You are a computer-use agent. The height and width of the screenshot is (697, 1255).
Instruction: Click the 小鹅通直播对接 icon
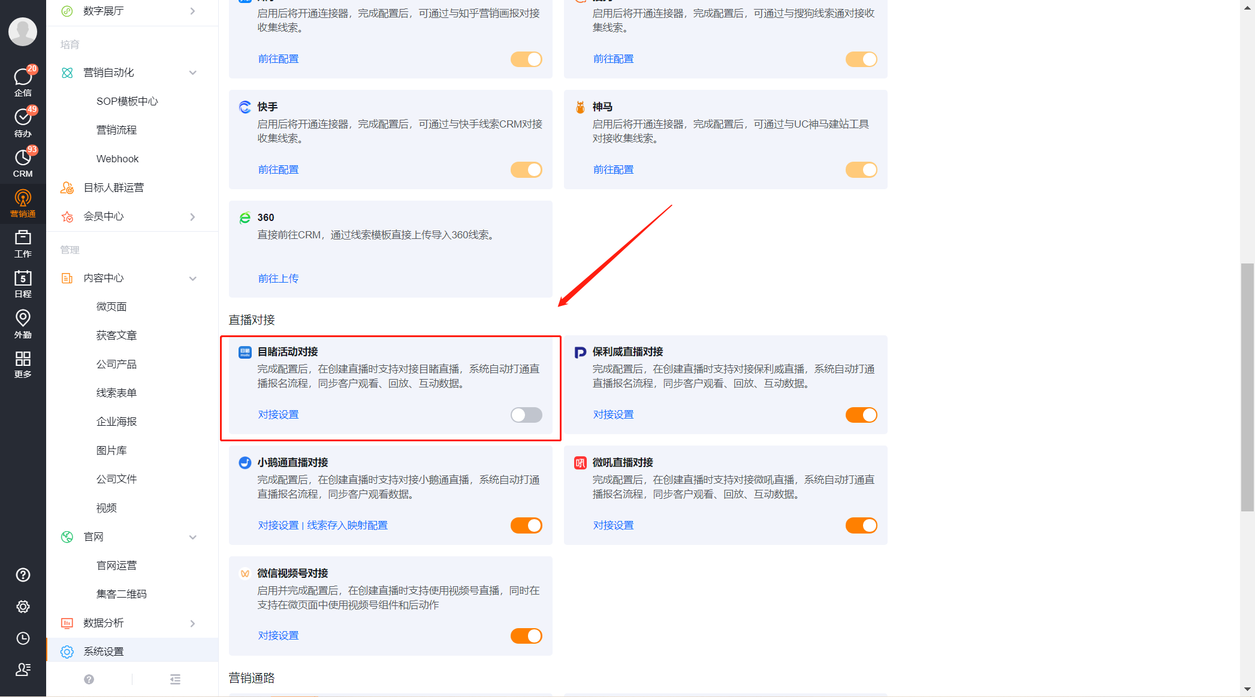click(x=245, y=463)
